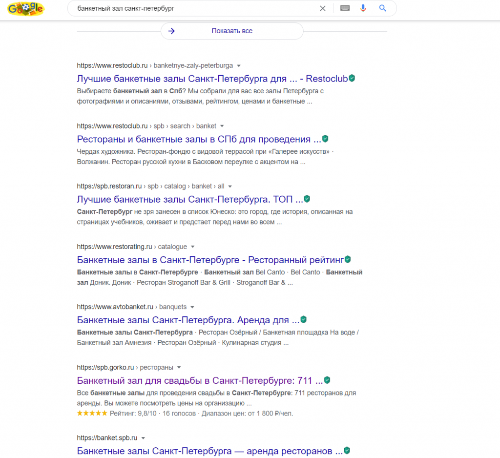Open the Google doodle logo
Screen dimensions: 500x458
tap(26, 9)
